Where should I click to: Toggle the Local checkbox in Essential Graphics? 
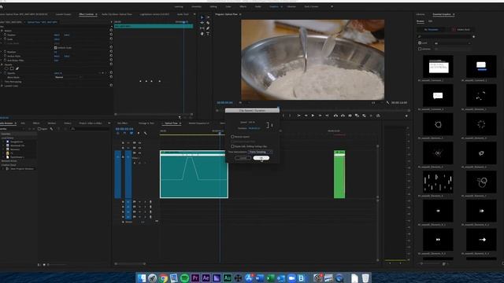(x=420, y=43)
